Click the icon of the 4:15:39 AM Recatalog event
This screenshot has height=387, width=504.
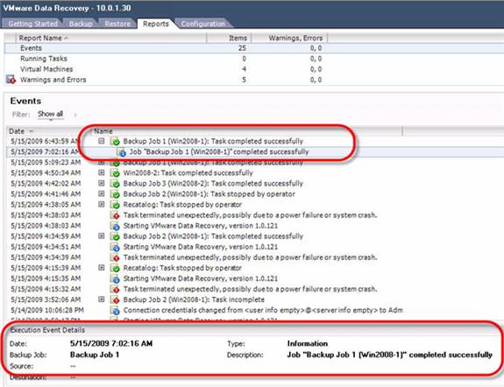point(115,268)
